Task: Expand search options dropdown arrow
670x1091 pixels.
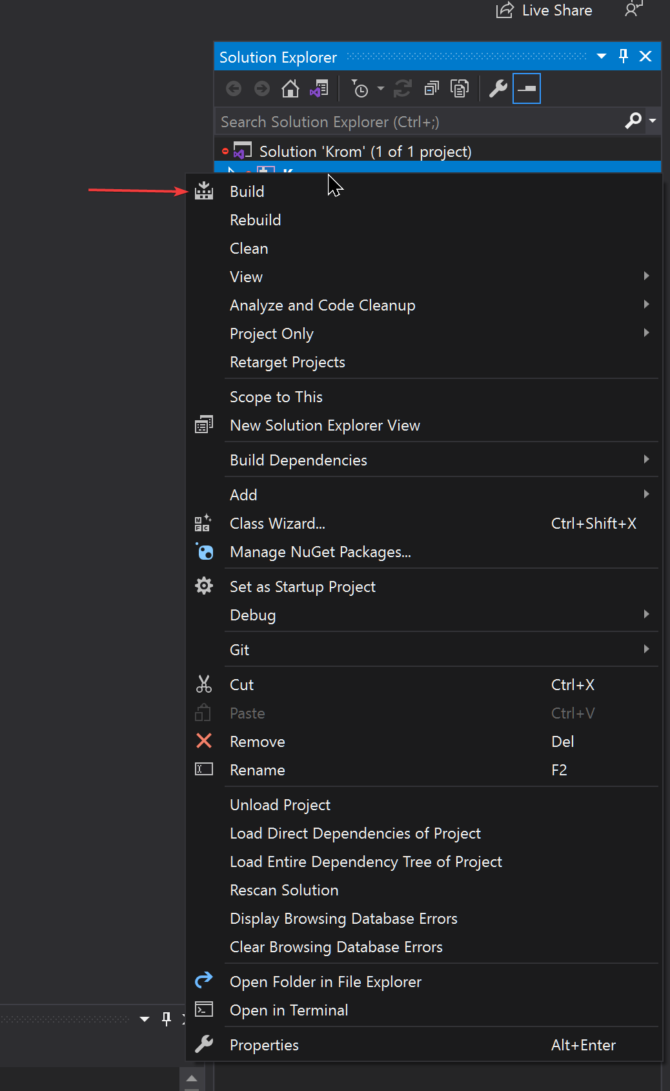Action: point(653,121)
